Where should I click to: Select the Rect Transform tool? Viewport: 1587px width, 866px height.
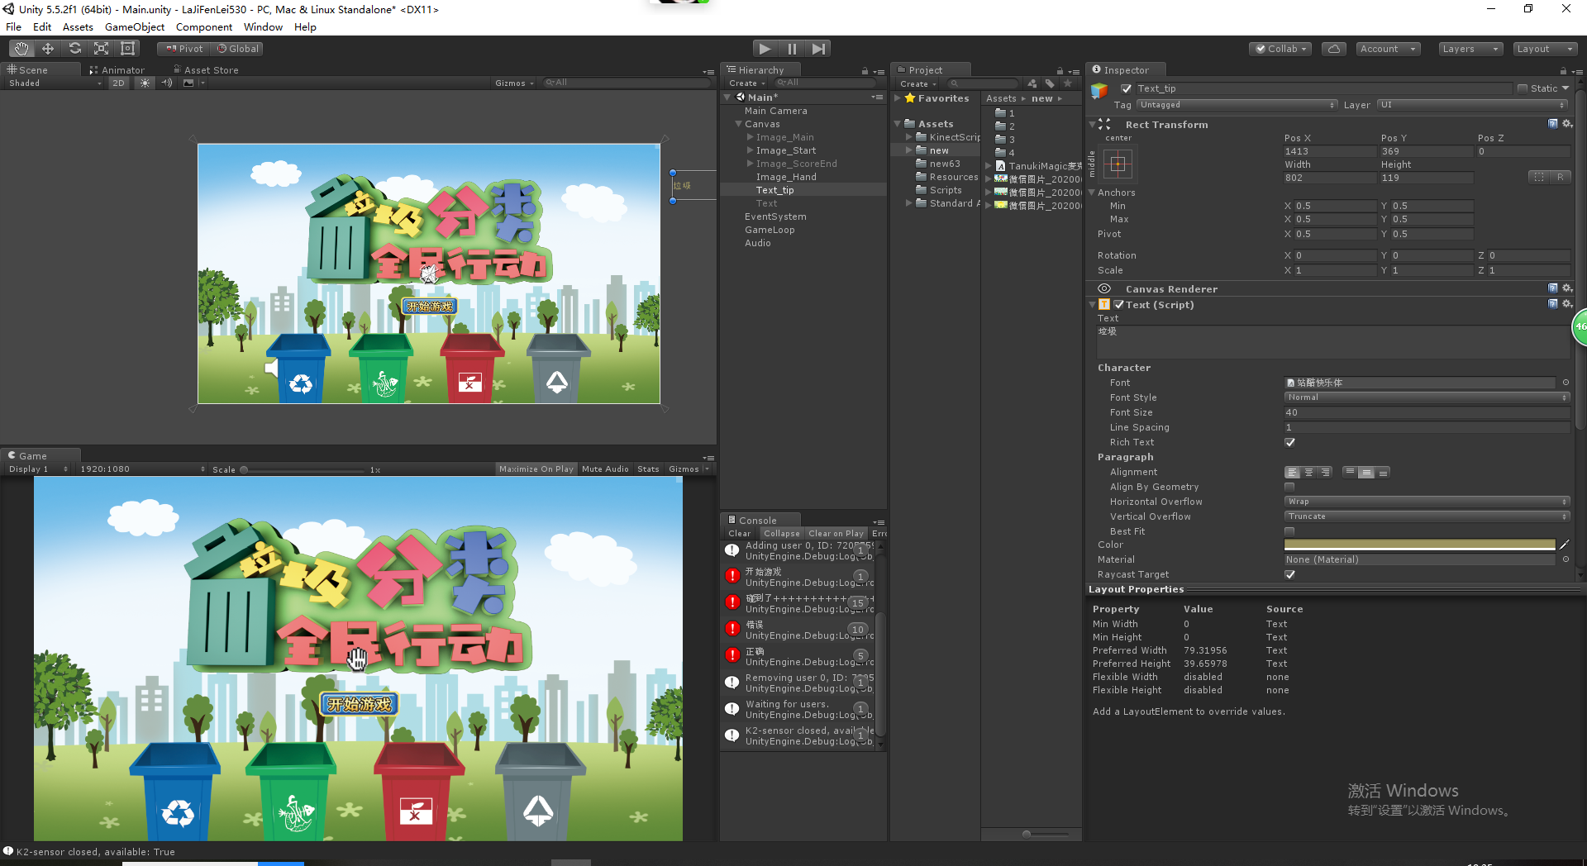click(x=127, y=49)
